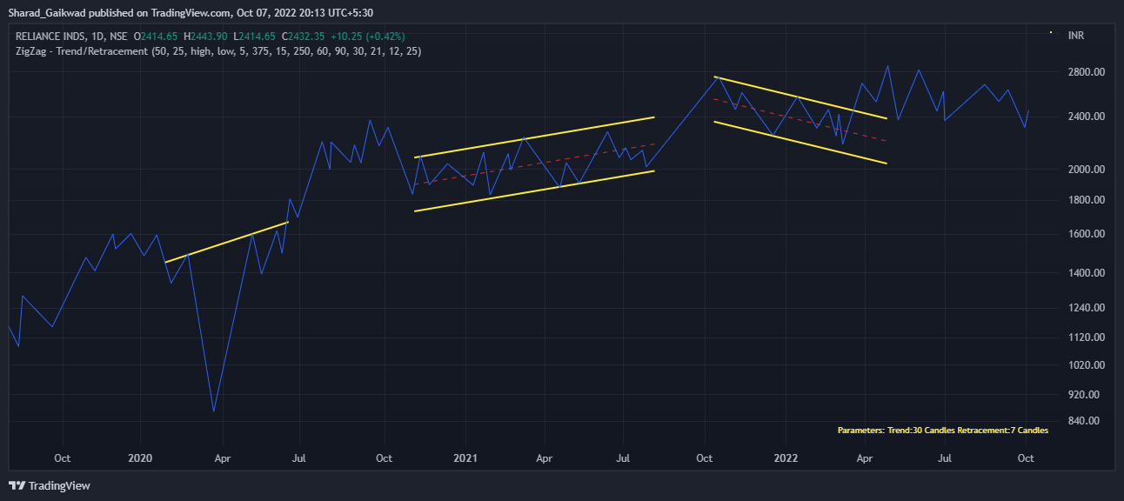Viewport: 1124px width, 501px height.
Task: Click the Apr label after 2022
Action: click(x=865, y=458)
